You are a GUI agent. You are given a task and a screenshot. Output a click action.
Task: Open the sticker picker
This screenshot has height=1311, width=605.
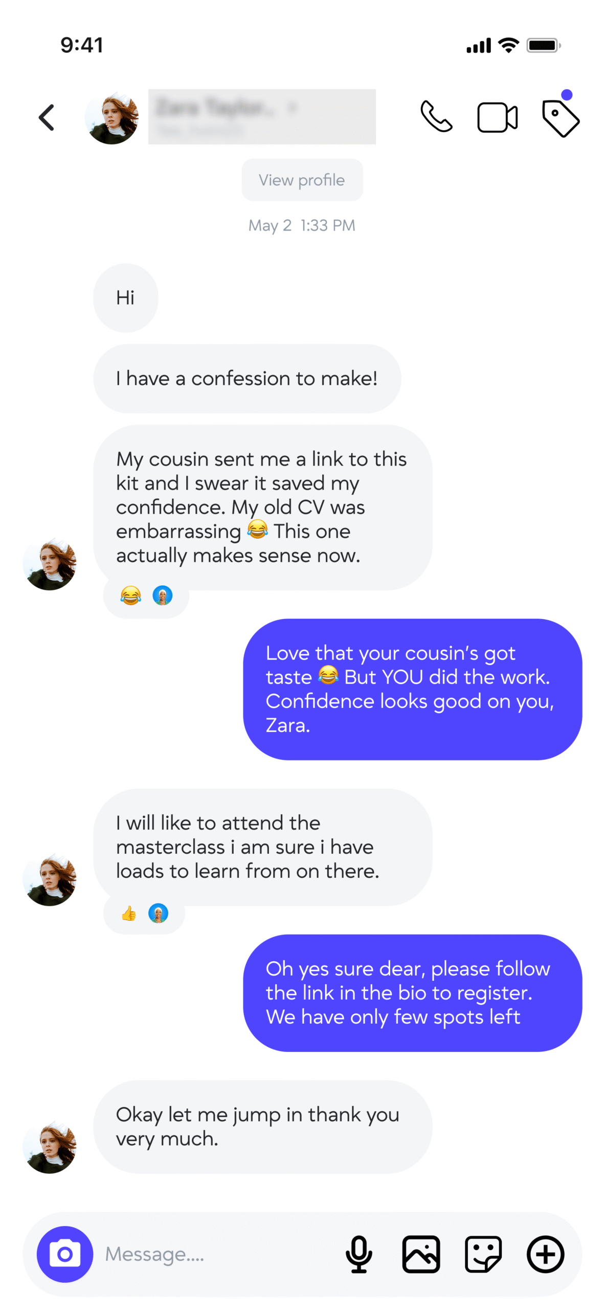(482, 1254)
